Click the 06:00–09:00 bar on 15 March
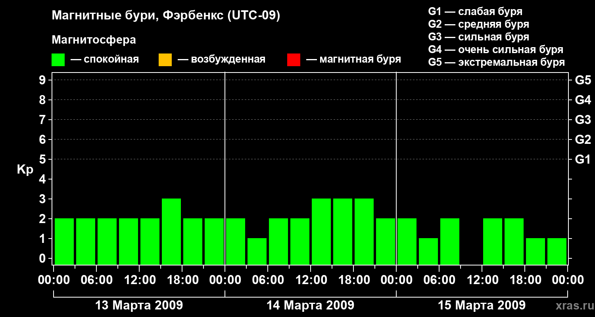595x317 pixels. coord(450,241)
